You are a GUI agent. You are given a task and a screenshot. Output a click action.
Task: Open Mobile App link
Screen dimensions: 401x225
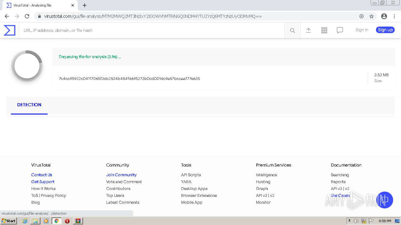click(x=191, y=202)
